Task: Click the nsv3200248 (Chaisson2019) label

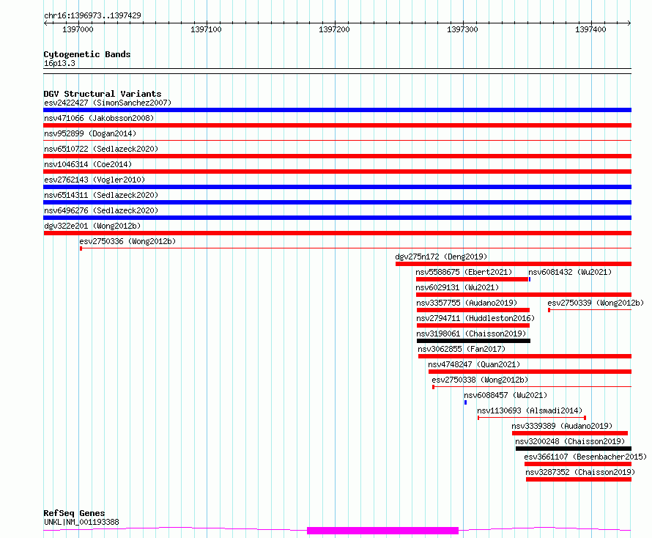Action: [570, 441]
